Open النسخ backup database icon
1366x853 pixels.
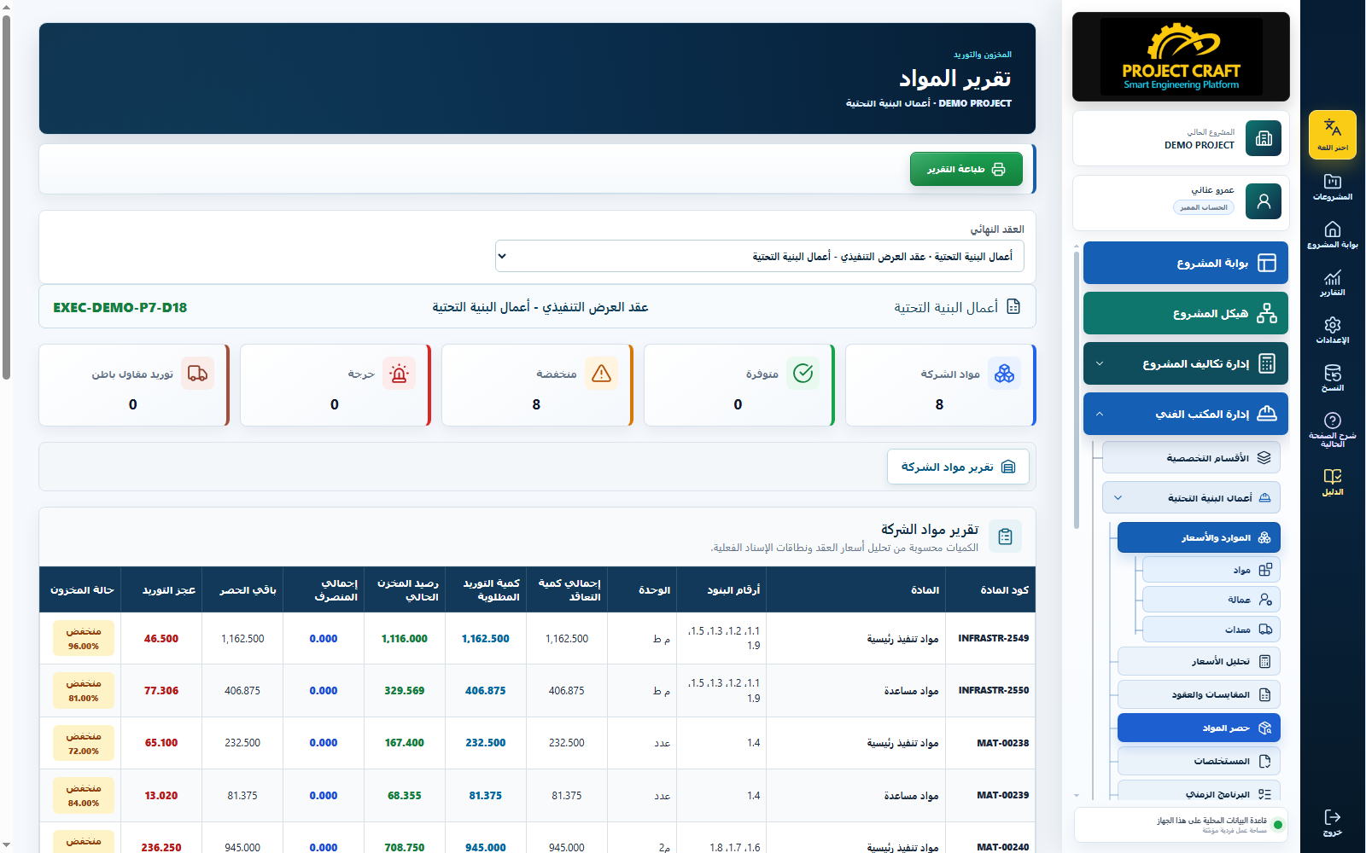point(1332,378)
